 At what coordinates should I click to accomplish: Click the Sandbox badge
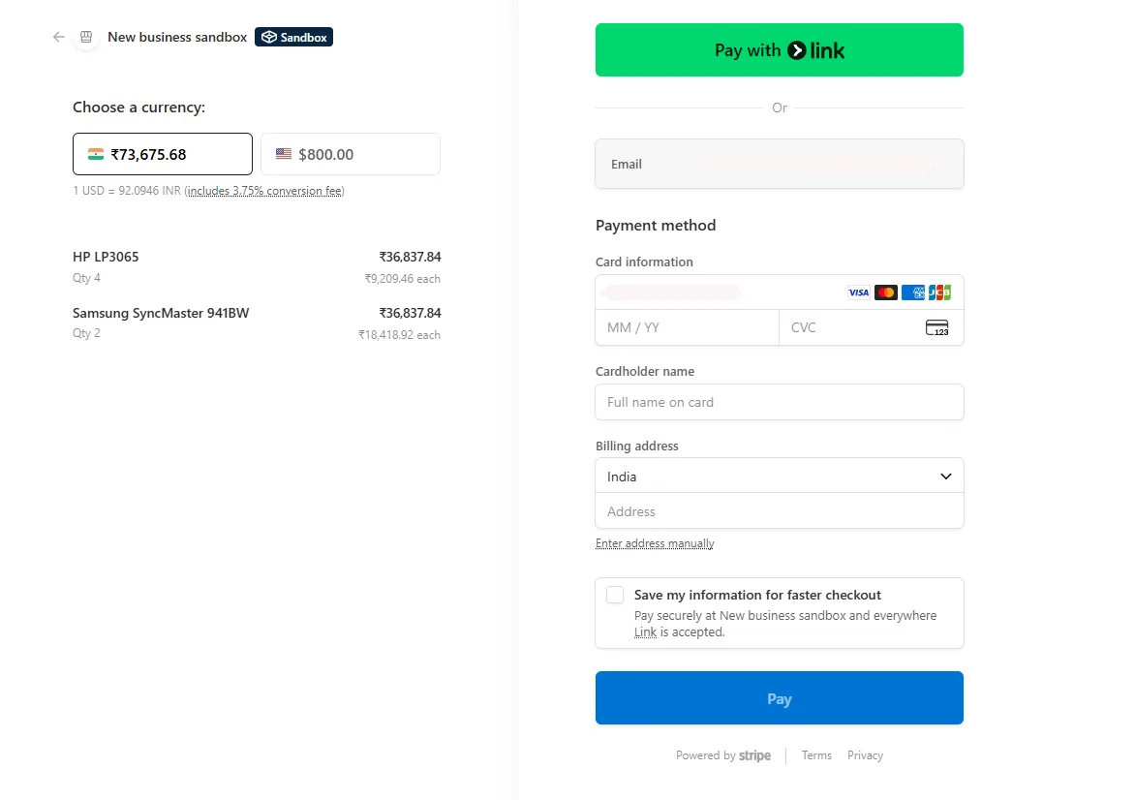[293, 37]
